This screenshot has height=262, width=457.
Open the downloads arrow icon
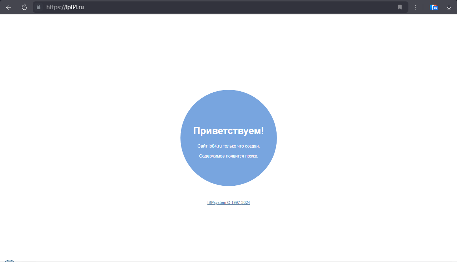coord(449,7)
